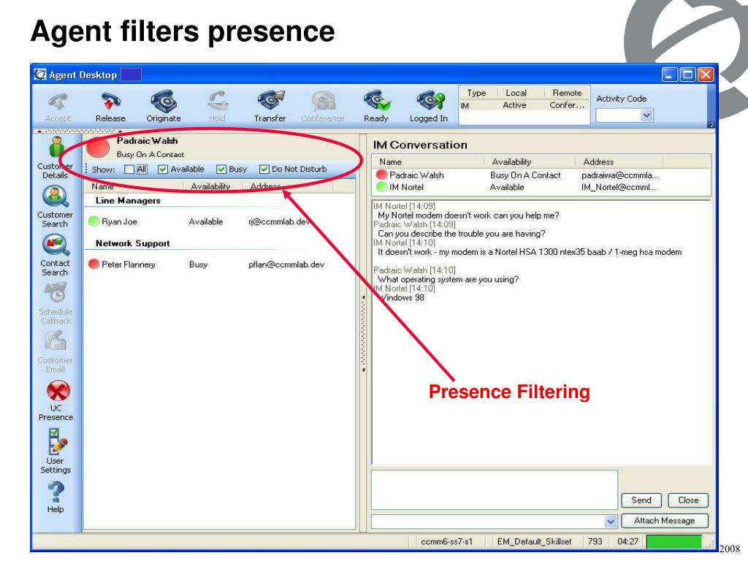Click the Attach Message button

[x=665, y=521]
